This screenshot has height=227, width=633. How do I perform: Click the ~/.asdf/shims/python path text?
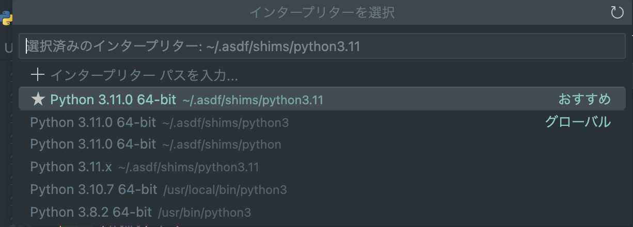tap(222, 145)
